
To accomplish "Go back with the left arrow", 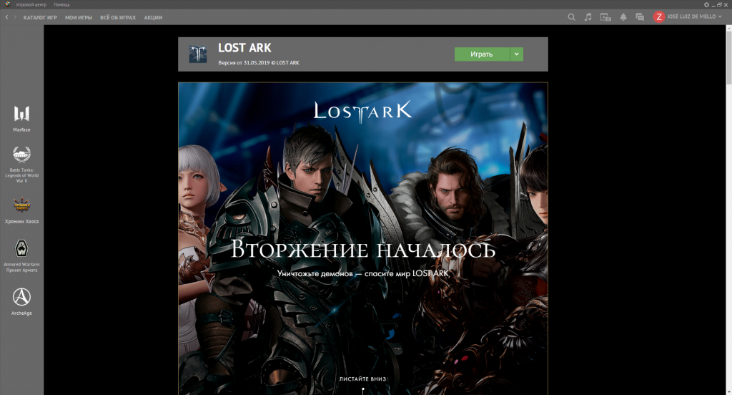I will (6, 17).
